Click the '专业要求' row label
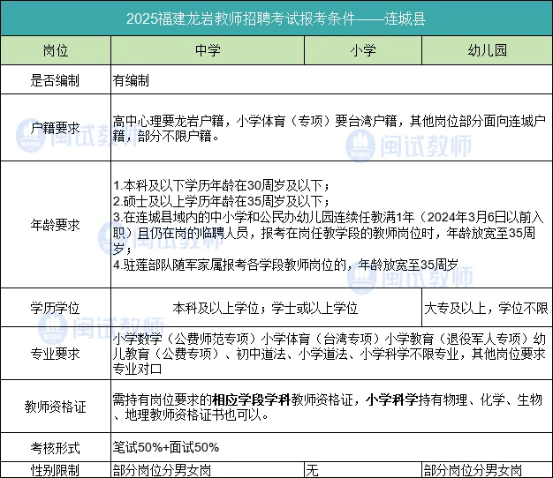This screenshot has height=478, width=553. pyautogui.click(x=55, y=354)
